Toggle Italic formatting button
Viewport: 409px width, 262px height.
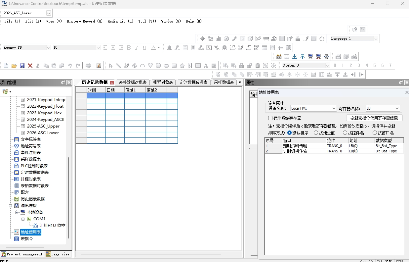[137, 48]
